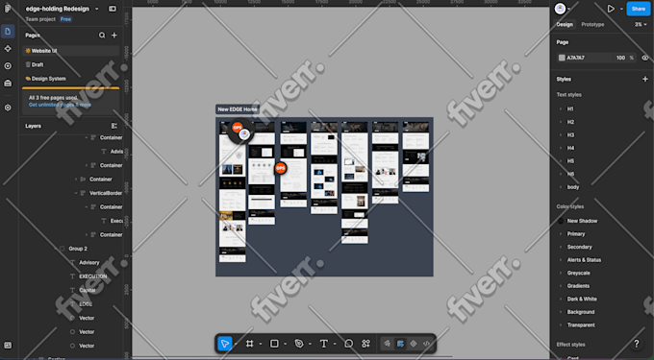Select the Move tool
The height and width of the screenshot is (360, 654).
click(x=225, y=344)
